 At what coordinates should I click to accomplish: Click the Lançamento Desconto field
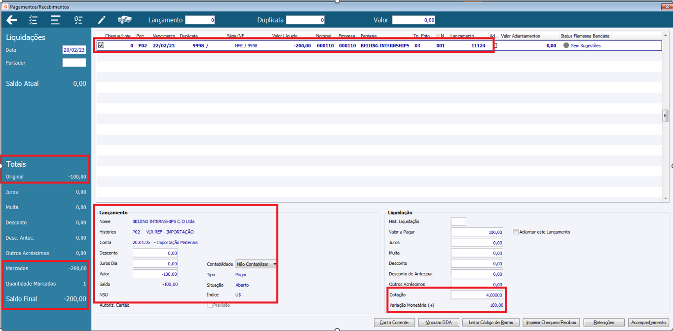coord(155,253)
